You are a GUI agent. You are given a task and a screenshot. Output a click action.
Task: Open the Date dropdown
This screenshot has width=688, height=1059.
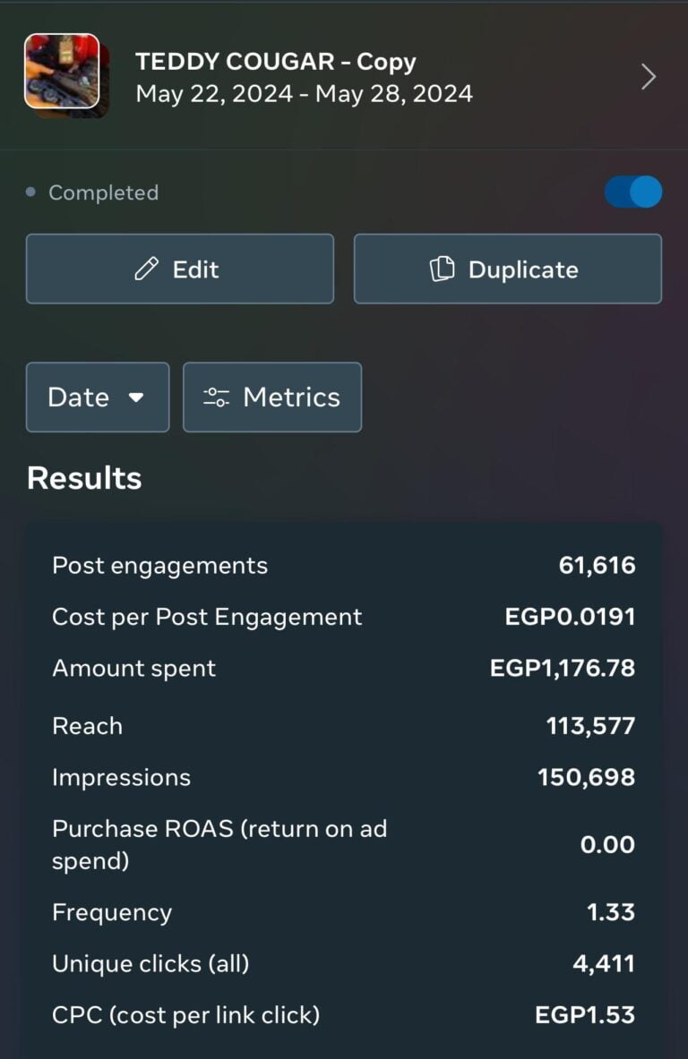97,397
